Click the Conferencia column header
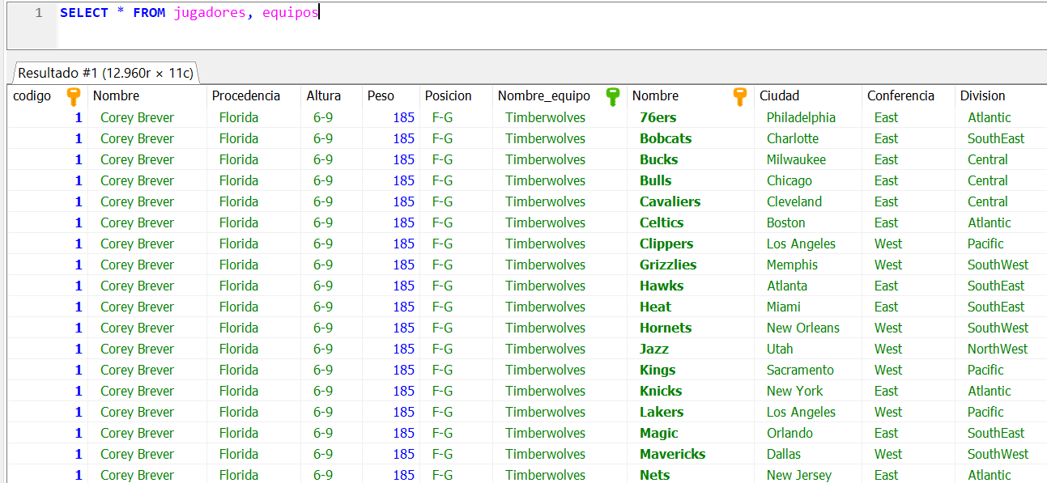 [x=900, y=95]
